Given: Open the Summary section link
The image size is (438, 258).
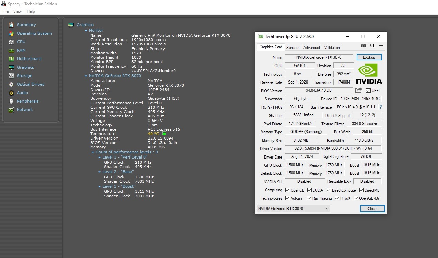Looking at the screenshot, I should pyautogui.click(x=27, y=25).
